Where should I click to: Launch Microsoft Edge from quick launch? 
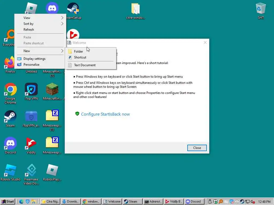[21, 202]
